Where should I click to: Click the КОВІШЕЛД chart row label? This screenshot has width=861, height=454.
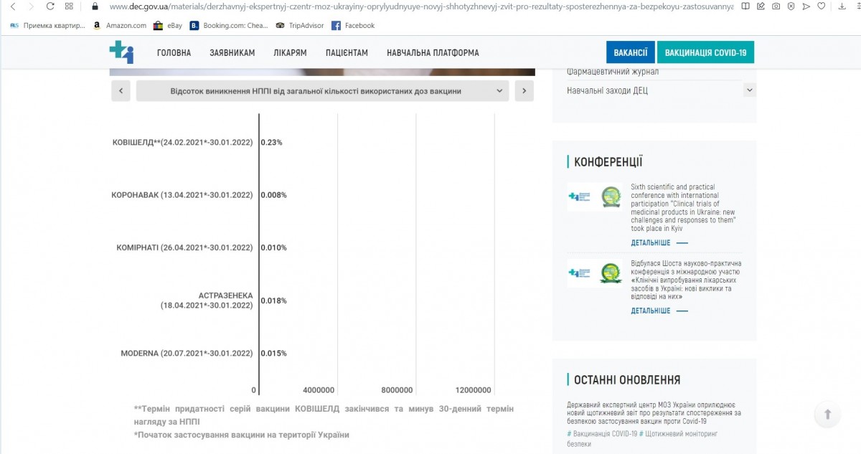point(182,142)
